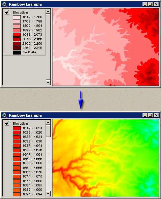
Task: Select the 1892 - 1982 legend label
Action: click(x=32, y=30)
